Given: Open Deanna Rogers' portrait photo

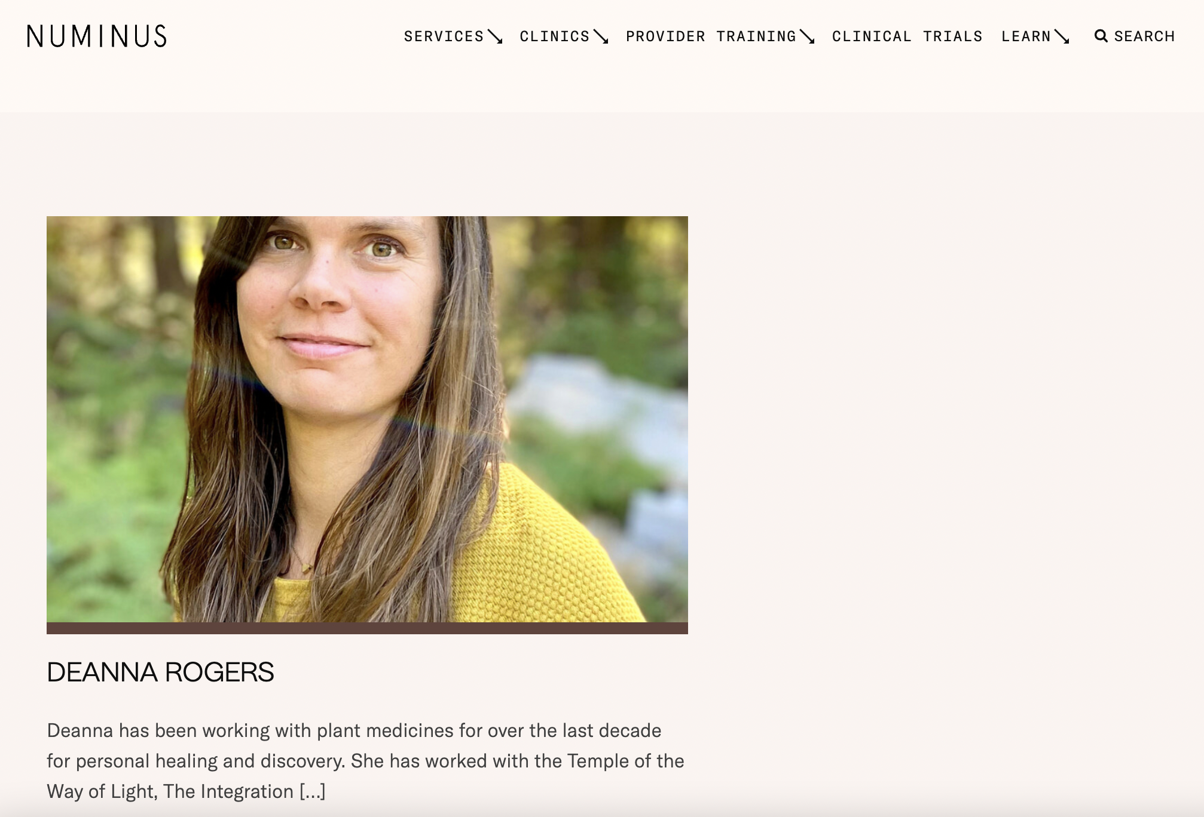Looking at the screenshot, I should click(x=367, y=419).
